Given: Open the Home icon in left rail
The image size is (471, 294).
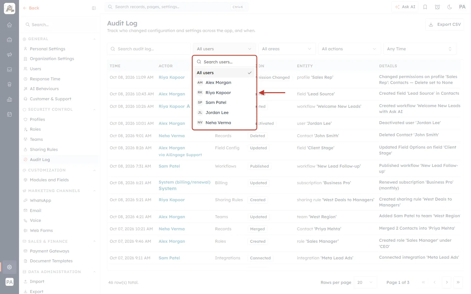Looking at the screenshot, I should [9, 25].
